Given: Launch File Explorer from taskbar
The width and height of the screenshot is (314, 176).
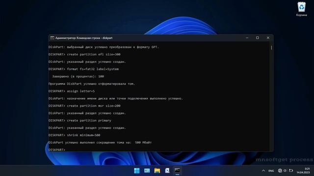Looking at the screenshot, I should pos(157,171).
